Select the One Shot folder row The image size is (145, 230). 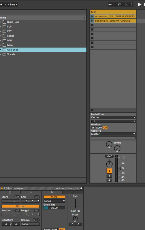point(43,50)
